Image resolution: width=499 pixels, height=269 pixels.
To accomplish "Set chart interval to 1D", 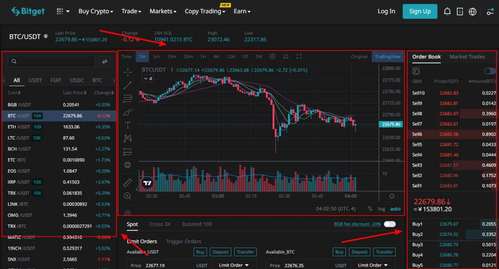I will pos(245,56).
